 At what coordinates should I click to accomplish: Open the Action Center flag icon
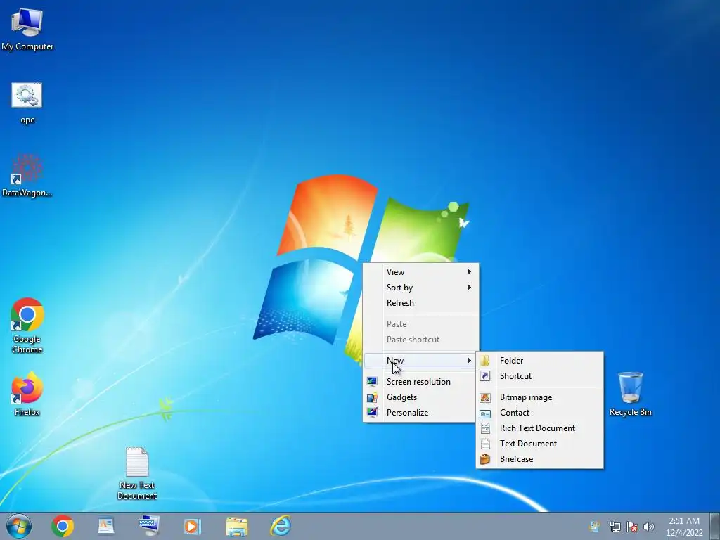[x=632, y=527]
